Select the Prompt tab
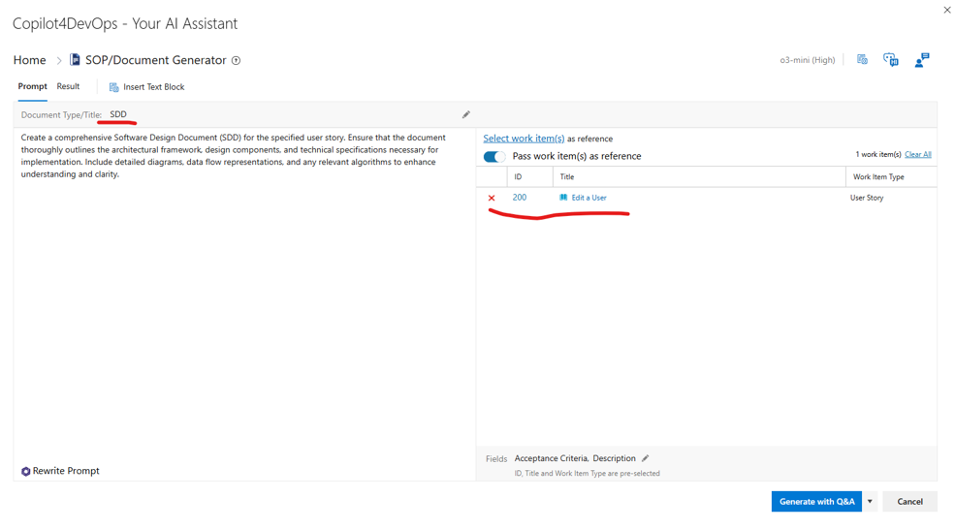The width and height of the screenshot is (955, 529). pyautogui.click(x=32, y=86)
